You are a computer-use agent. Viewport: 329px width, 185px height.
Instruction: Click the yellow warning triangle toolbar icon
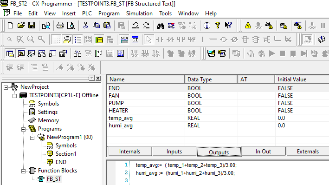point(248,26)
